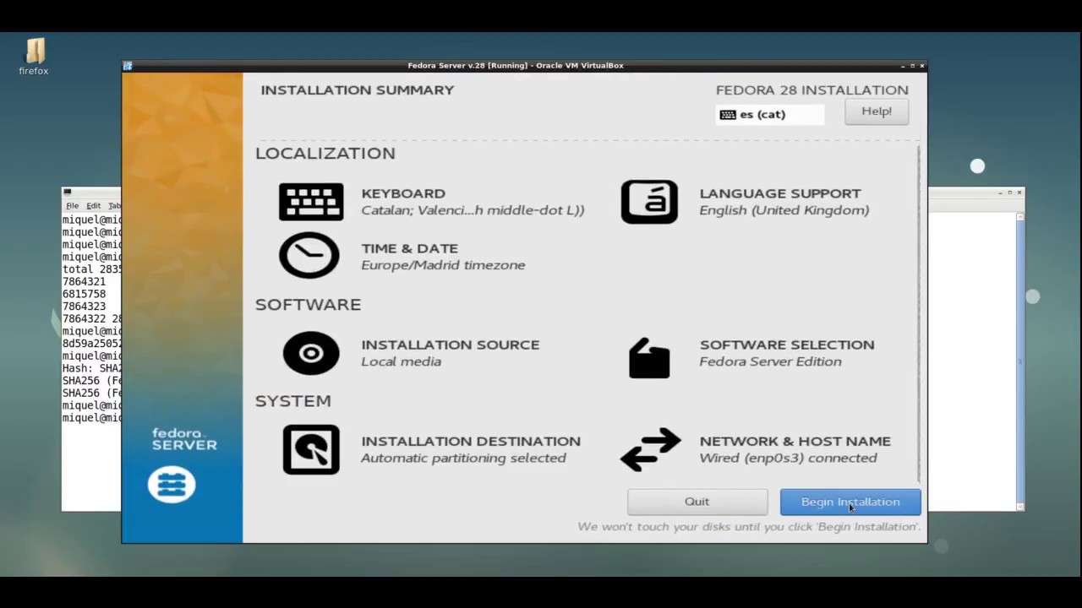1082x608 pixels.
Task: Minimize the VirtualBox window
Action: click(903, 66)
